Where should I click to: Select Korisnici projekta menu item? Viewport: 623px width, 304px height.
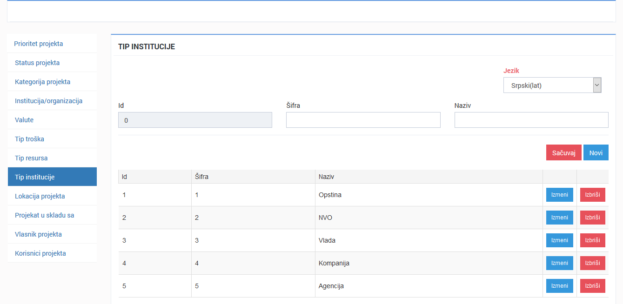point(40,253)
